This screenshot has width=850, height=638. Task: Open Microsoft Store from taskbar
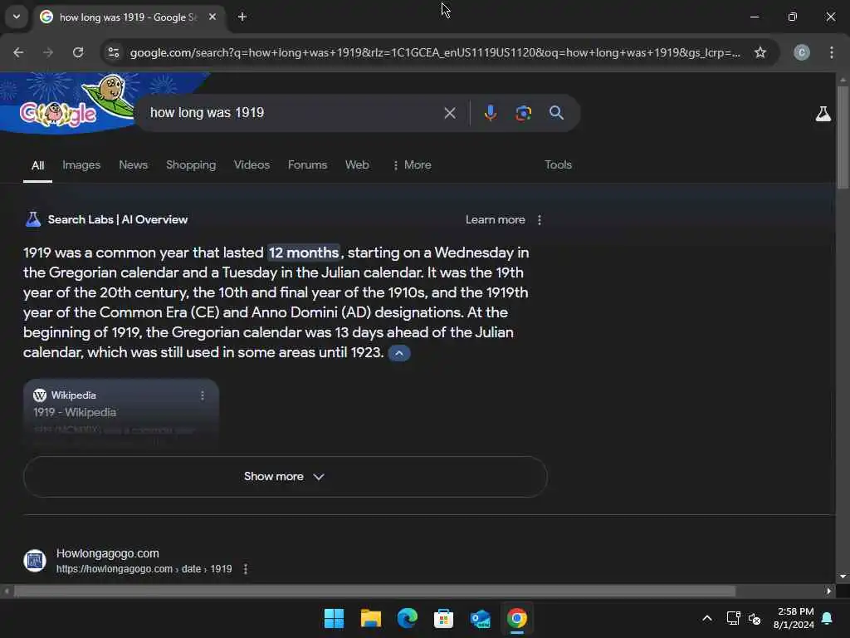coord(443,618)
